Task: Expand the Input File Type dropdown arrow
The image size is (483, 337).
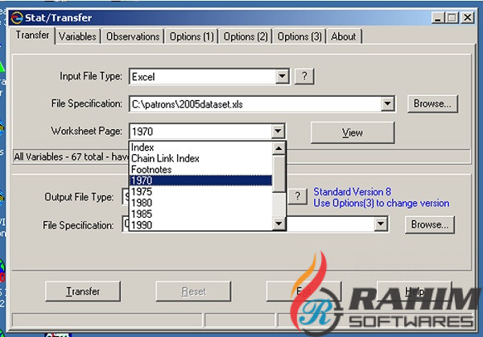Action: click(282, 76)
